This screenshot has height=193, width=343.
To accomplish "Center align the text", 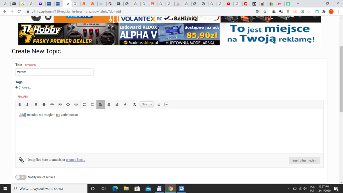I will 109,105.
